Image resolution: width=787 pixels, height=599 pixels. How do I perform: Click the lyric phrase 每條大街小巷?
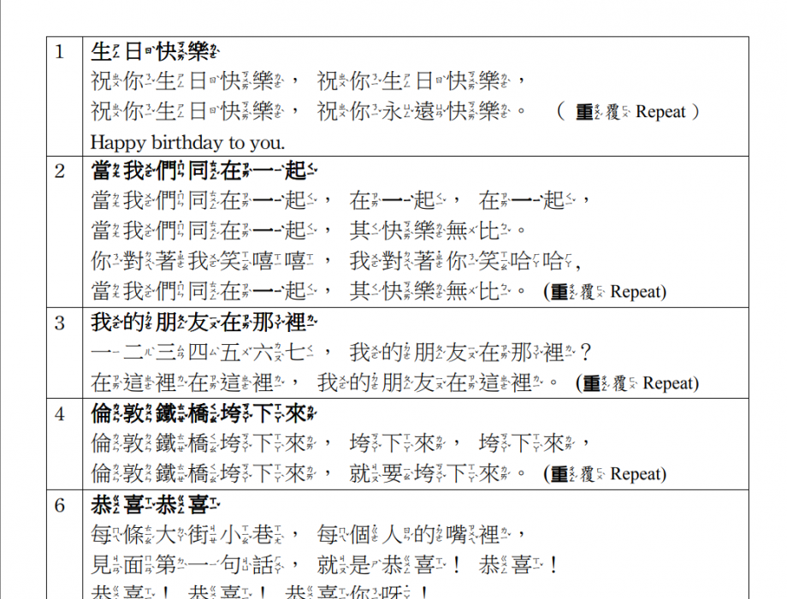188,536
